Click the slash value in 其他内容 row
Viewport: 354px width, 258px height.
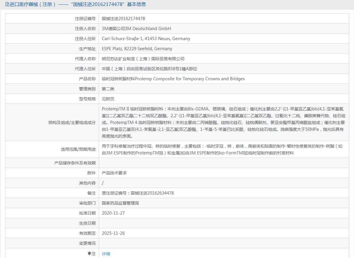(103, 183)
